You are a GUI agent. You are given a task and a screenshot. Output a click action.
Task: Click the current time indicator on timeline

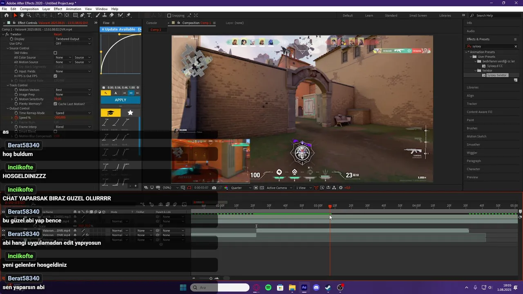(330, 206)
